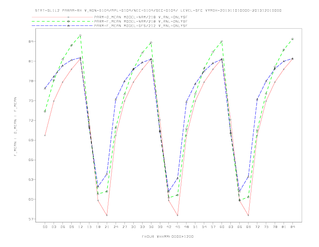Click the 69 tick on the vertical axis
The height and width of the screenshot is (247, 319).
click(x=31, y=140)
